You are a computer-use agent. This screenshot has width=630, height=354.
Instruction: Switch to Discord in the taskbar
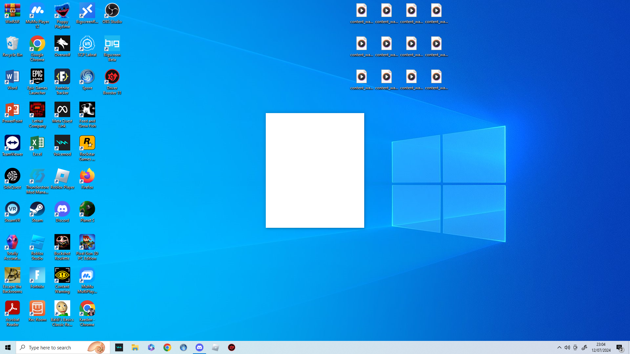coord(199,347)
